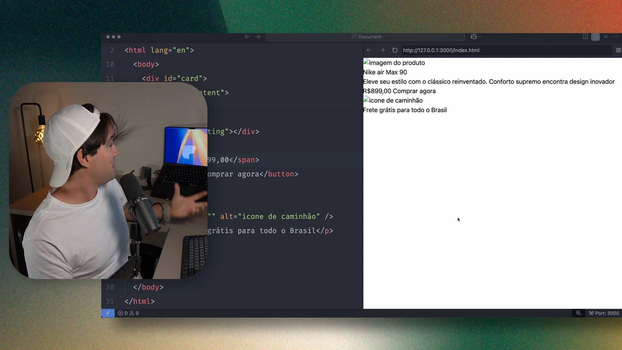Open the more actions ellipsis menu
622x350 pixels.
tap(616, 37)
